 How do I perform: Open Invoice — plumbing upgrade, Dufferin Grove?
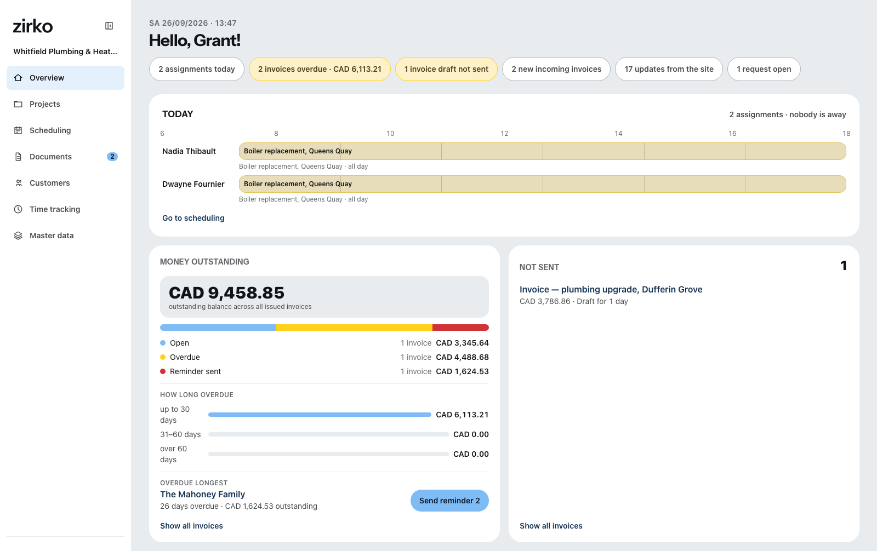coord(611,289)
